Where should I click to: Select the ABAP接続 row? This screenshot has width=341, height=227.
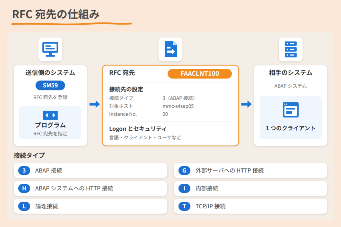click(x=90, y=170)
